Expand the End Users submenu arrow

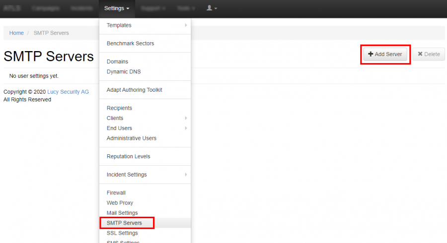coord(186,128)
